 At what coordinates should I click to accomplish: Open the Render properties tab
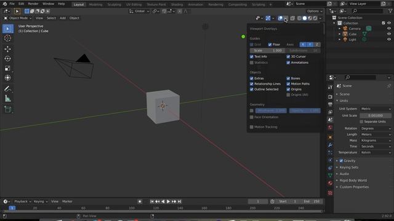[x=330, y=97]
